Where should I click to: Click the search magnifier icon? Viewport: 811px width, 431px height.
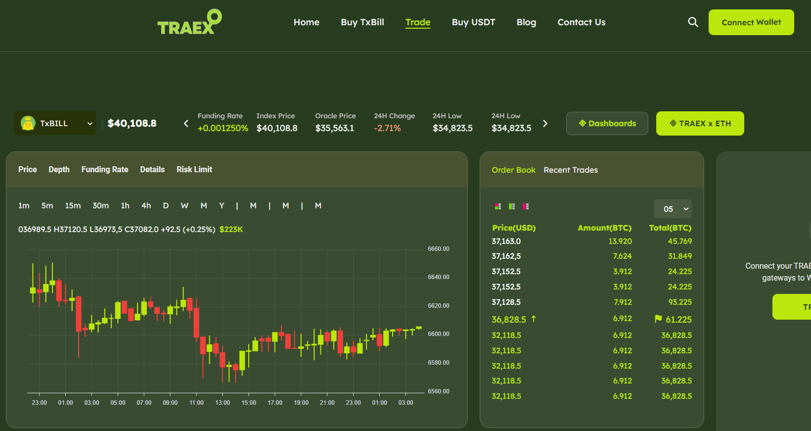click(x=693, y=22)
